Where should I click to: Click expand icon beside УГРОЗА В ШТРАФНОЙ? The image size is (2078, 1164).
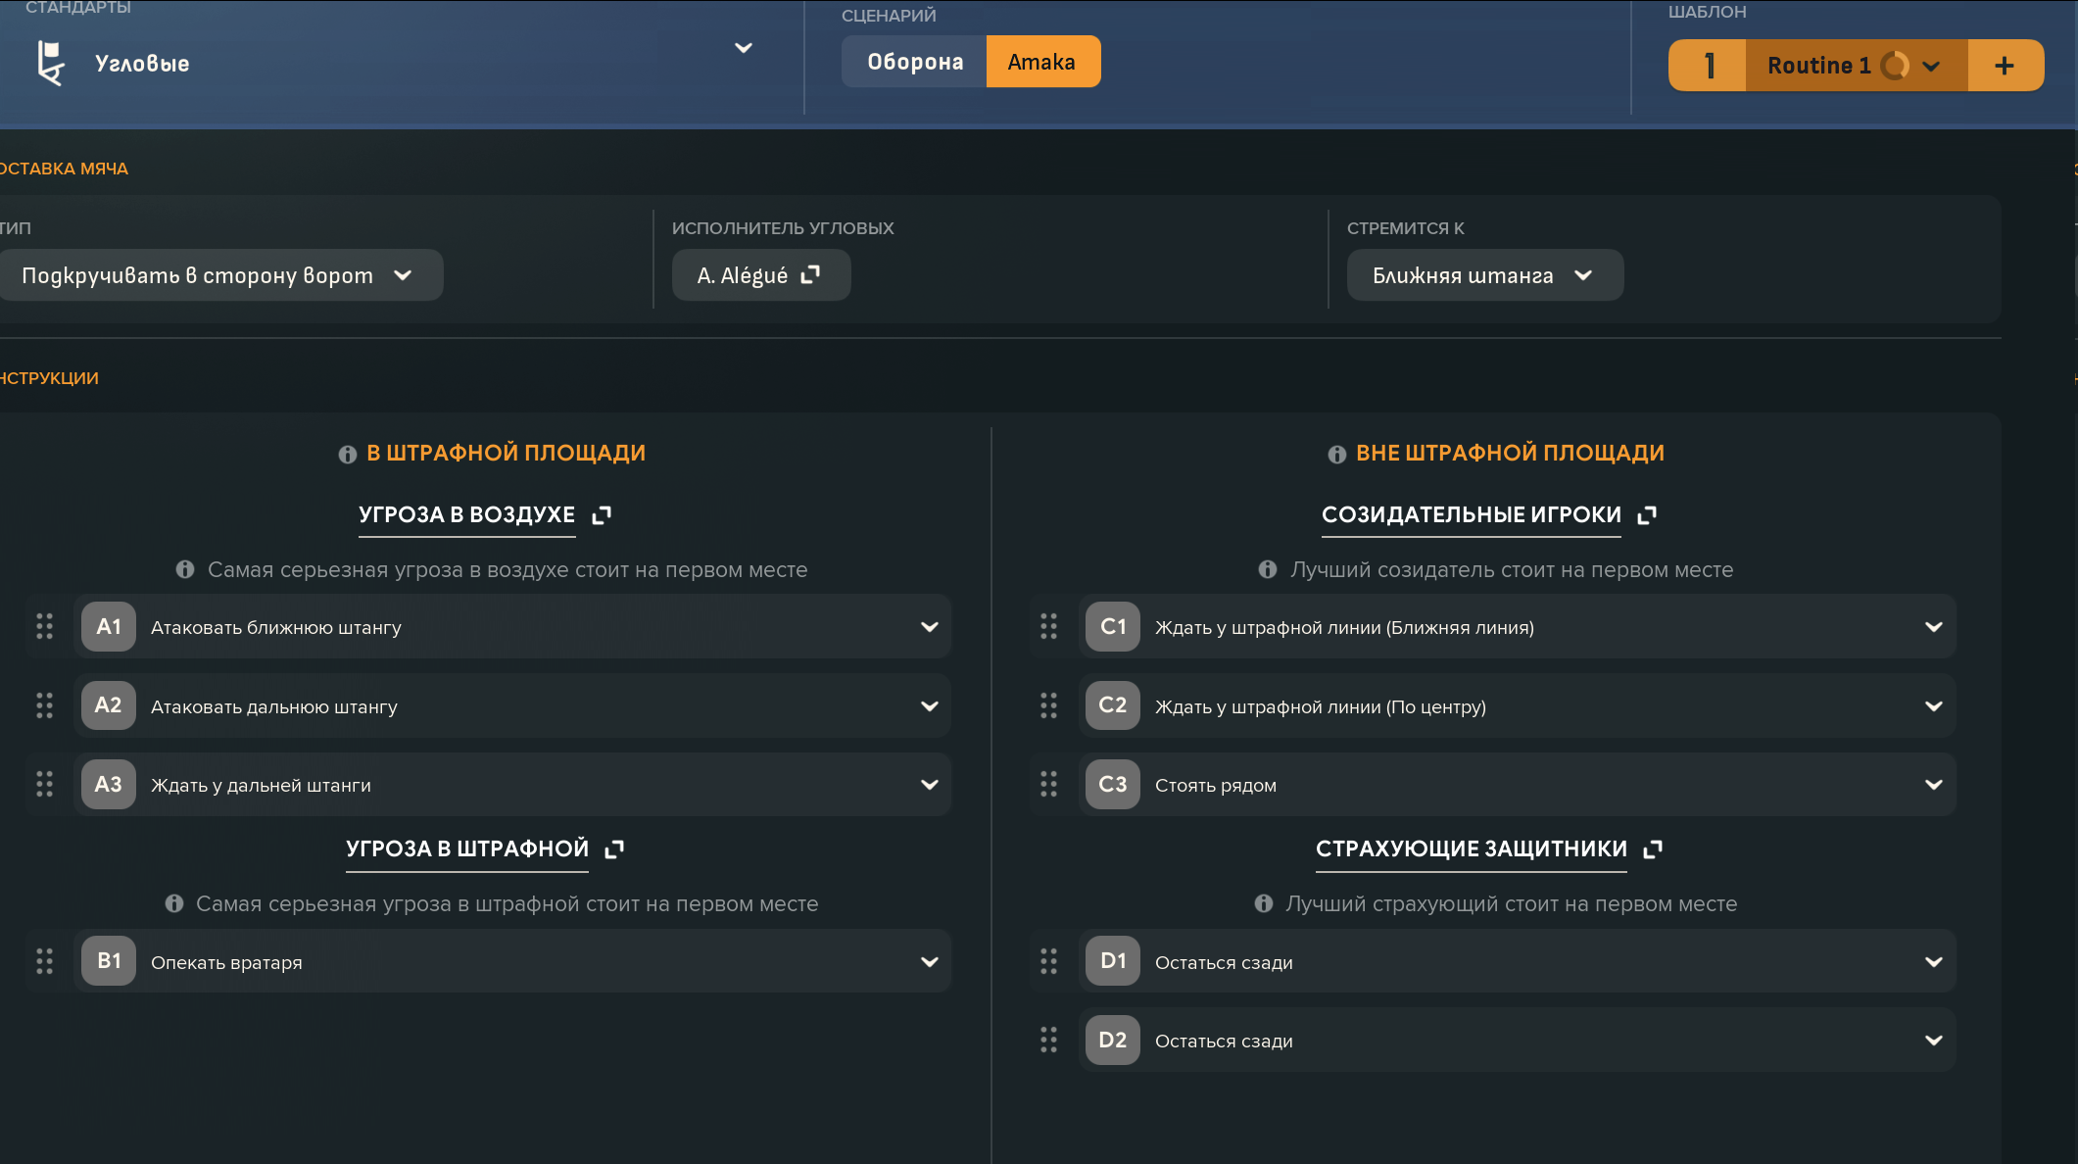614,849
